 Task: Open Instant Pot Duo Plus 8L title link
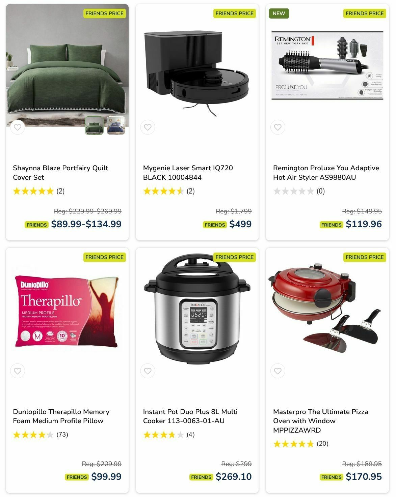(x=190, y=416)
